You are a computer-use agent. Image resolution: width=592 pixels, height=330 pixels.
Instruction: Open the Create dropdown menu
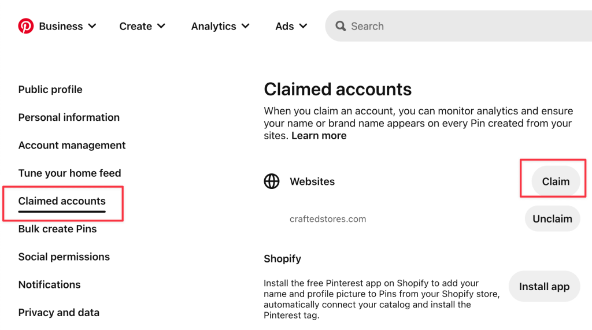[x=142, y=26]
